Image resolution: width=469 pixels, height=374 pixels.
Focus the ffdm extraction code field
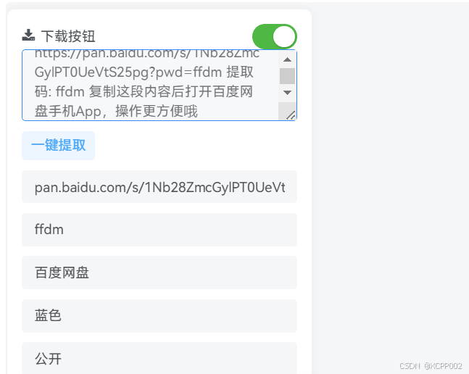[159, 230]
